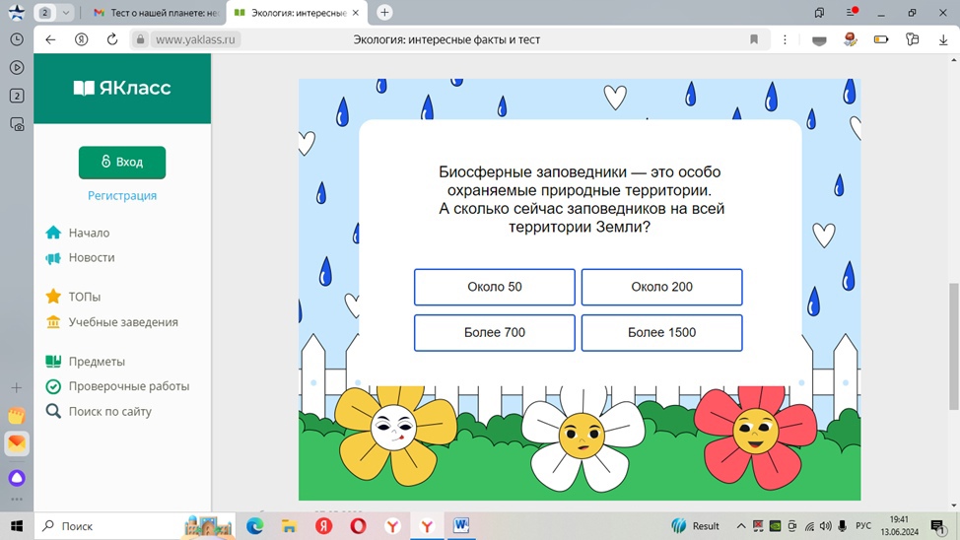Screen dimensions: 960x540
Task: Open File Explorer from the taskbar
Action: coord(289,526)
